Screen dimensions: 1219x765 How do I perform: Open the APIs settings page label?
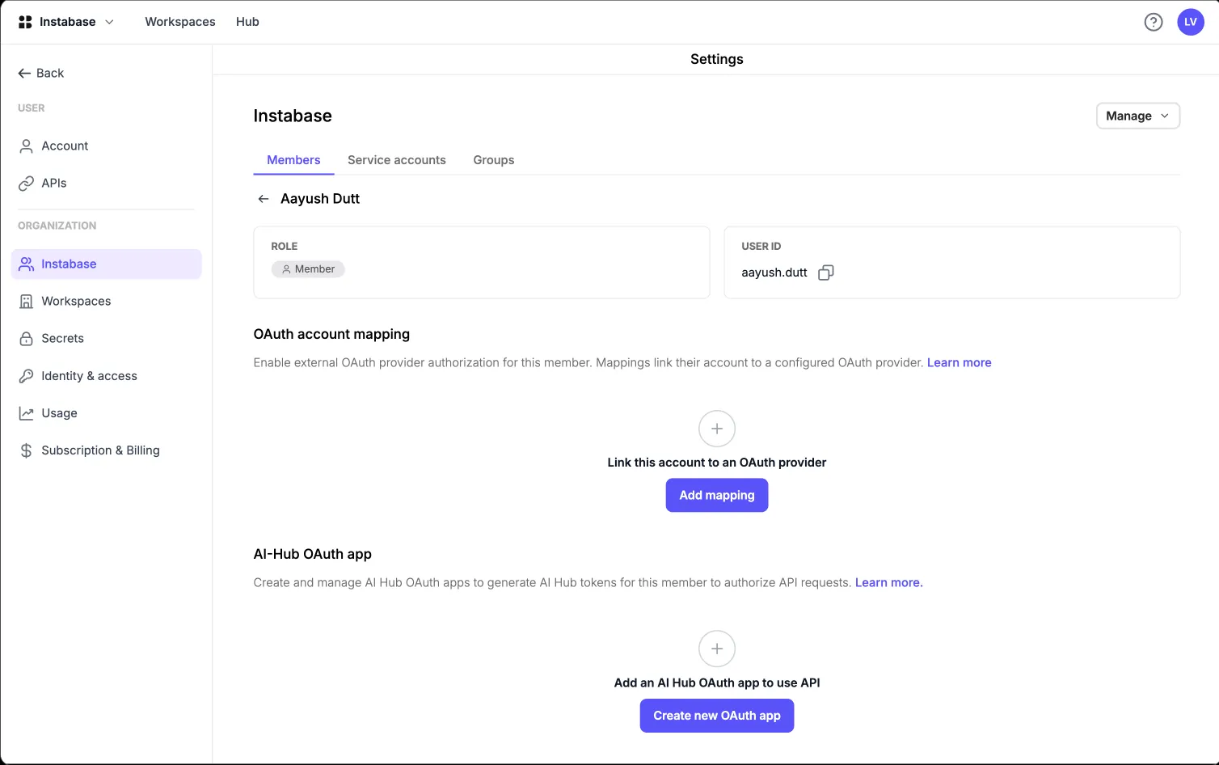point(54,184)
